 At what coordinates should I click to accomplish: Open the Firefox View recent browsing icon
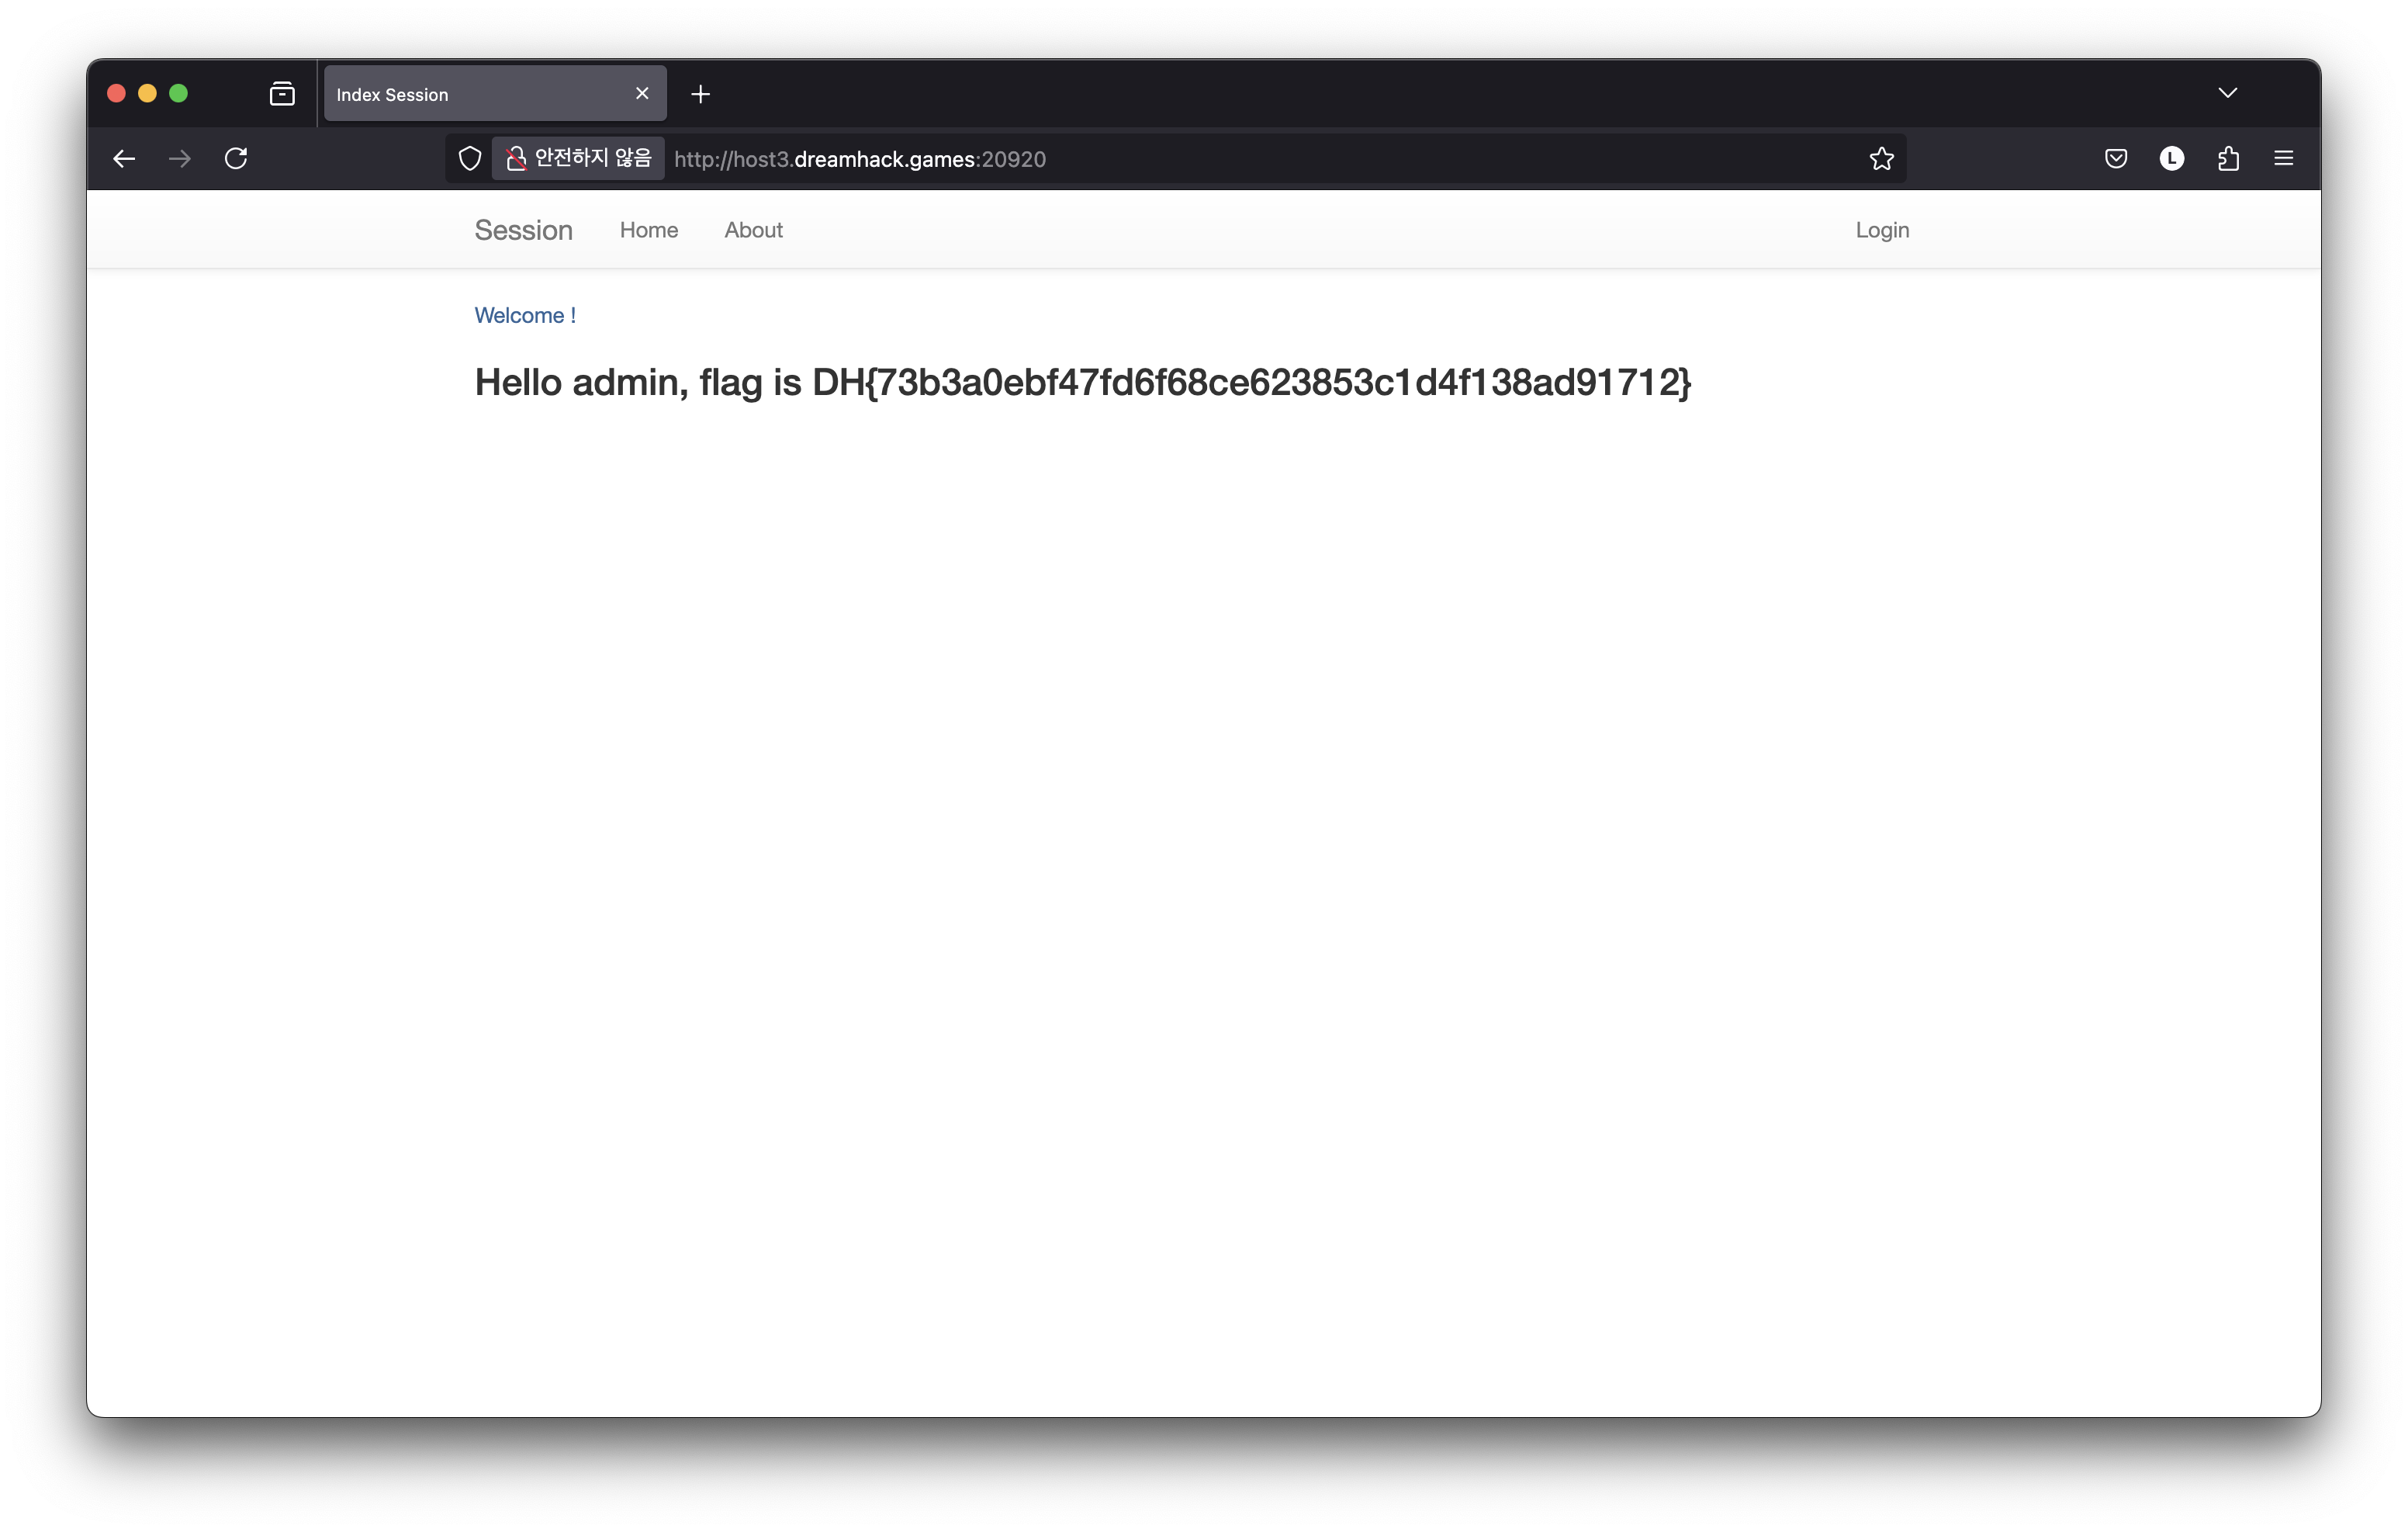282,94
